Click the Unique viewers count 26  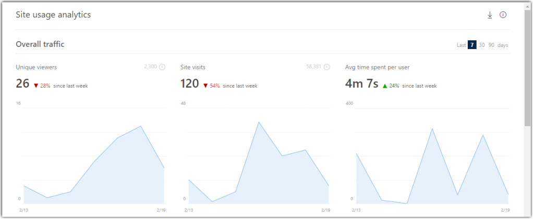[22, 83]
